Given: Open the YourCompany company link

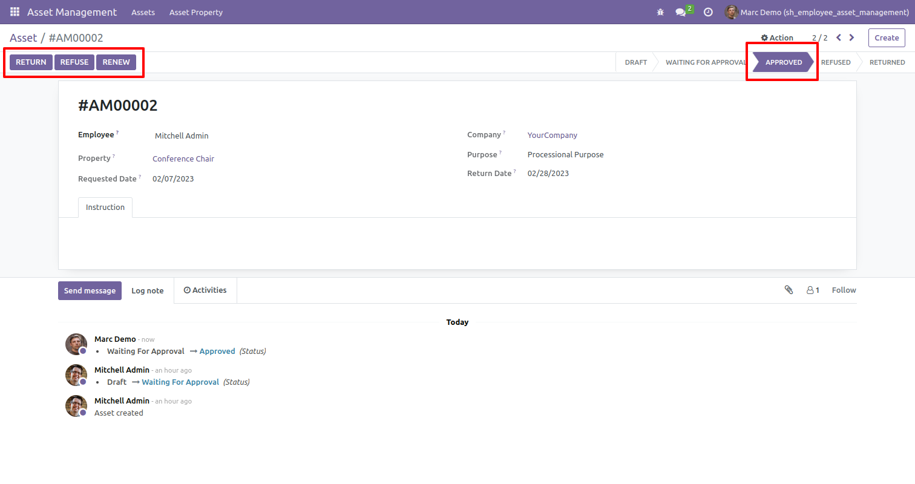Looking at the screenshot, I should coord(553,136).
